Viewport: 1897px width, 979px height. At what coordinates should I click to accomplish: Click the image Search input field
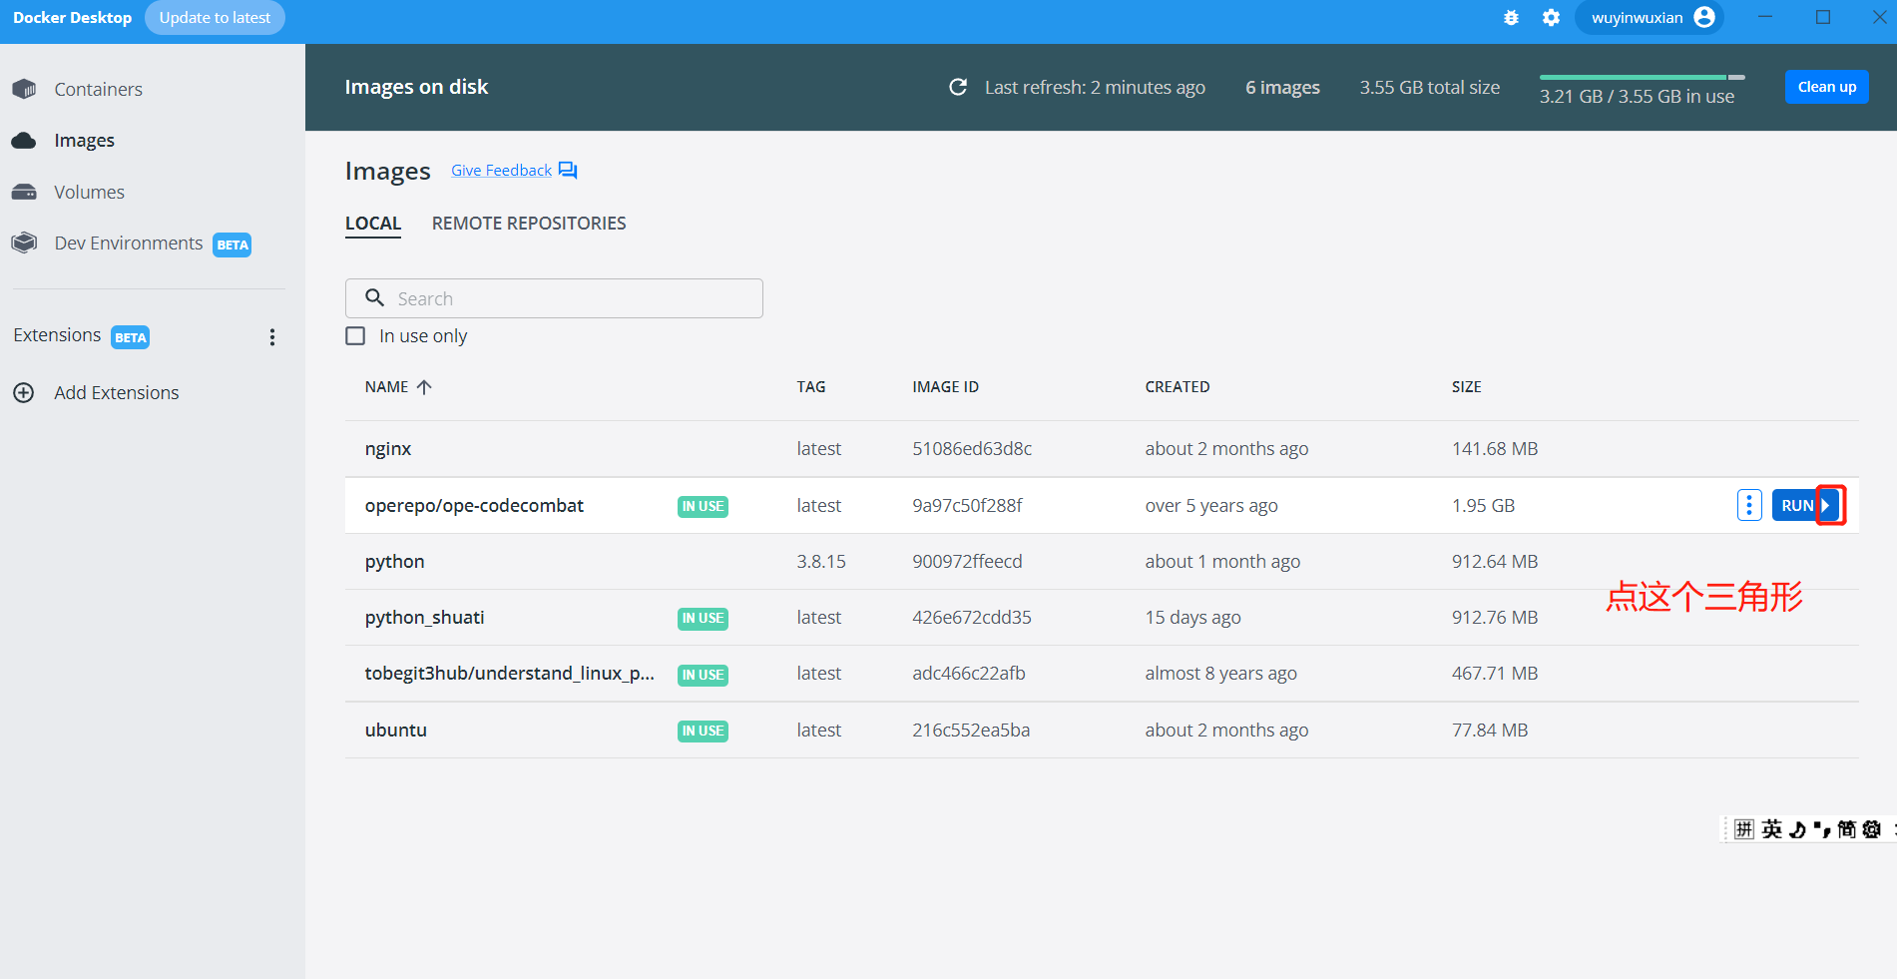(x=554, y=298)
